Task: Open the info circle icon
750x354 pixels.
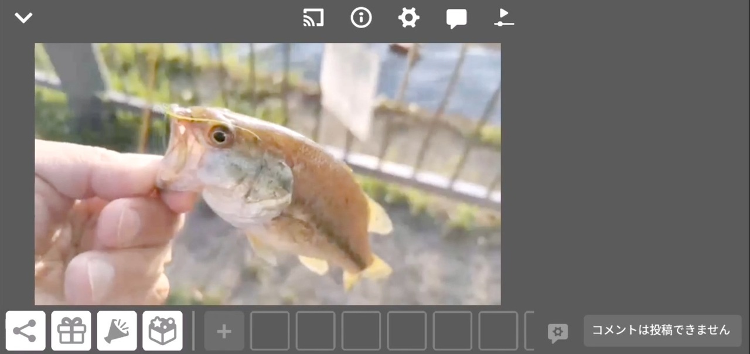Action: (x=361, y=18)
